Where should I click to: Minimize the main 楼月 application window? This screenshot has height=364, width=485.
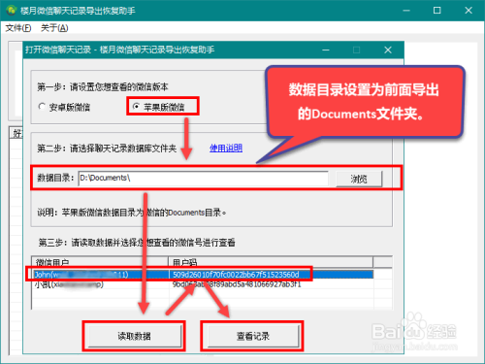406,11
